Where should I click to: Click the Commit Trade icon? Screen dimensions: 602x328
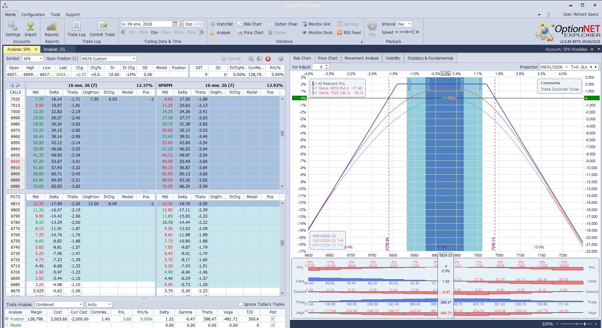pos(102,27)
